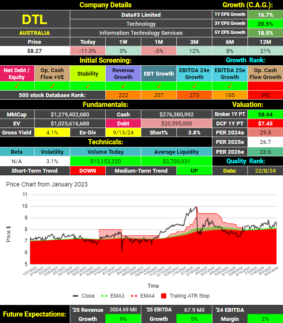
Task: Click the 5Y EPS Growth 18.5% value
Action: [x=265, y=33]
